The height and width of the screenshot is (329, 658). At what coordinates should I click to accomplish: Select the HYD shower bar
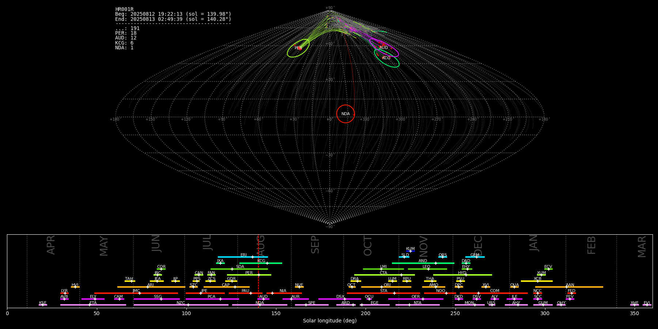[462, 275]
